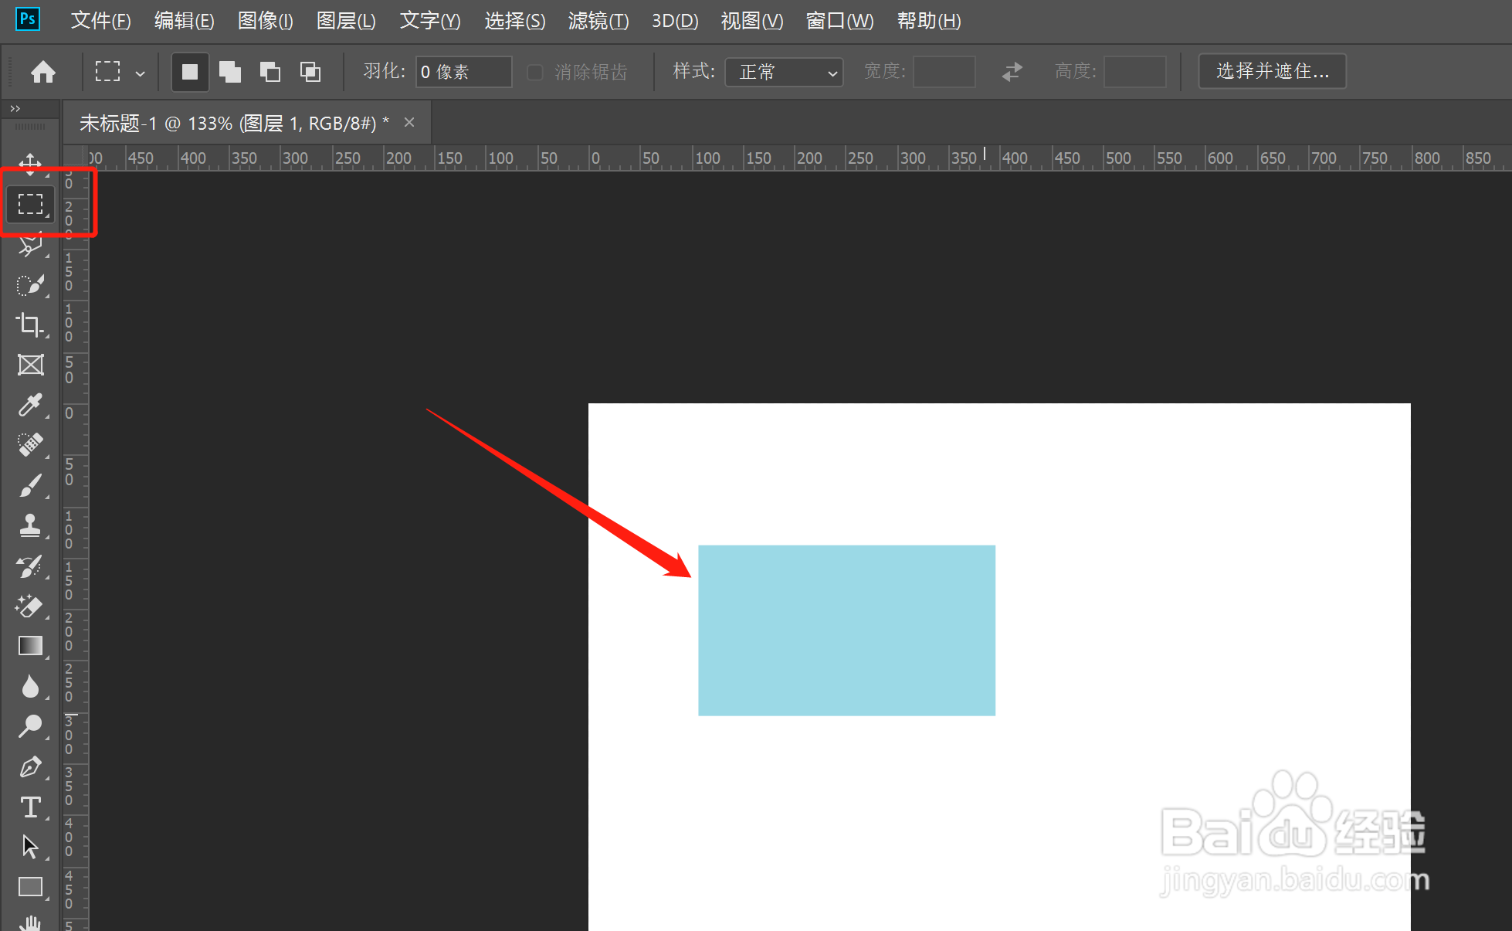Open the 样式 style dropdown
The width and height of the screenshot is (1512, 931).
tap(784, 72)
